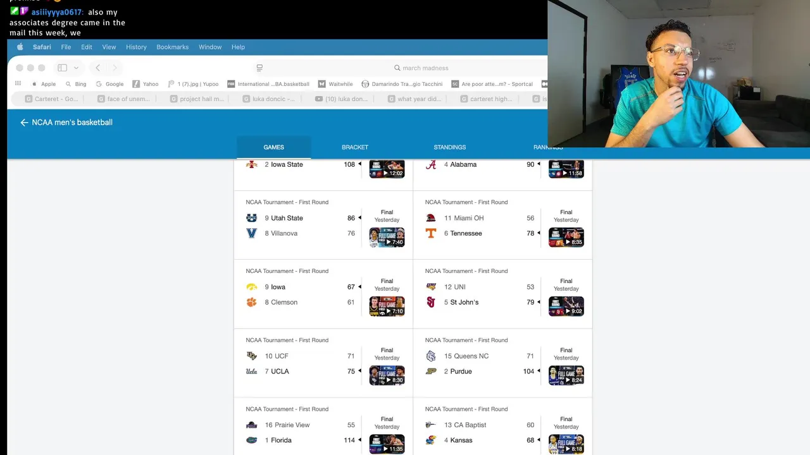Click the UCF team logo
Screen dimensions: 810x455
pyautogui.click(x=251, y=356)
